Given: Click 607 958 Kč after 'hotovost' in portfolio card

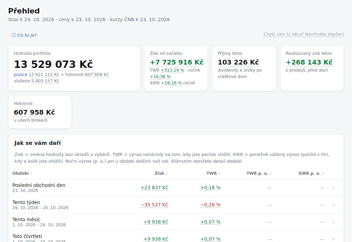Looking at the screenshot, I should (97, 75).
